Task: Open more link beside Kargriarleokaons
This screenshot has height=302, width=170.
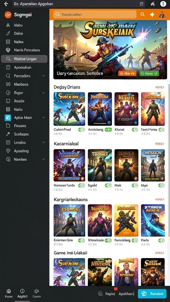Action: pos(160,199)
